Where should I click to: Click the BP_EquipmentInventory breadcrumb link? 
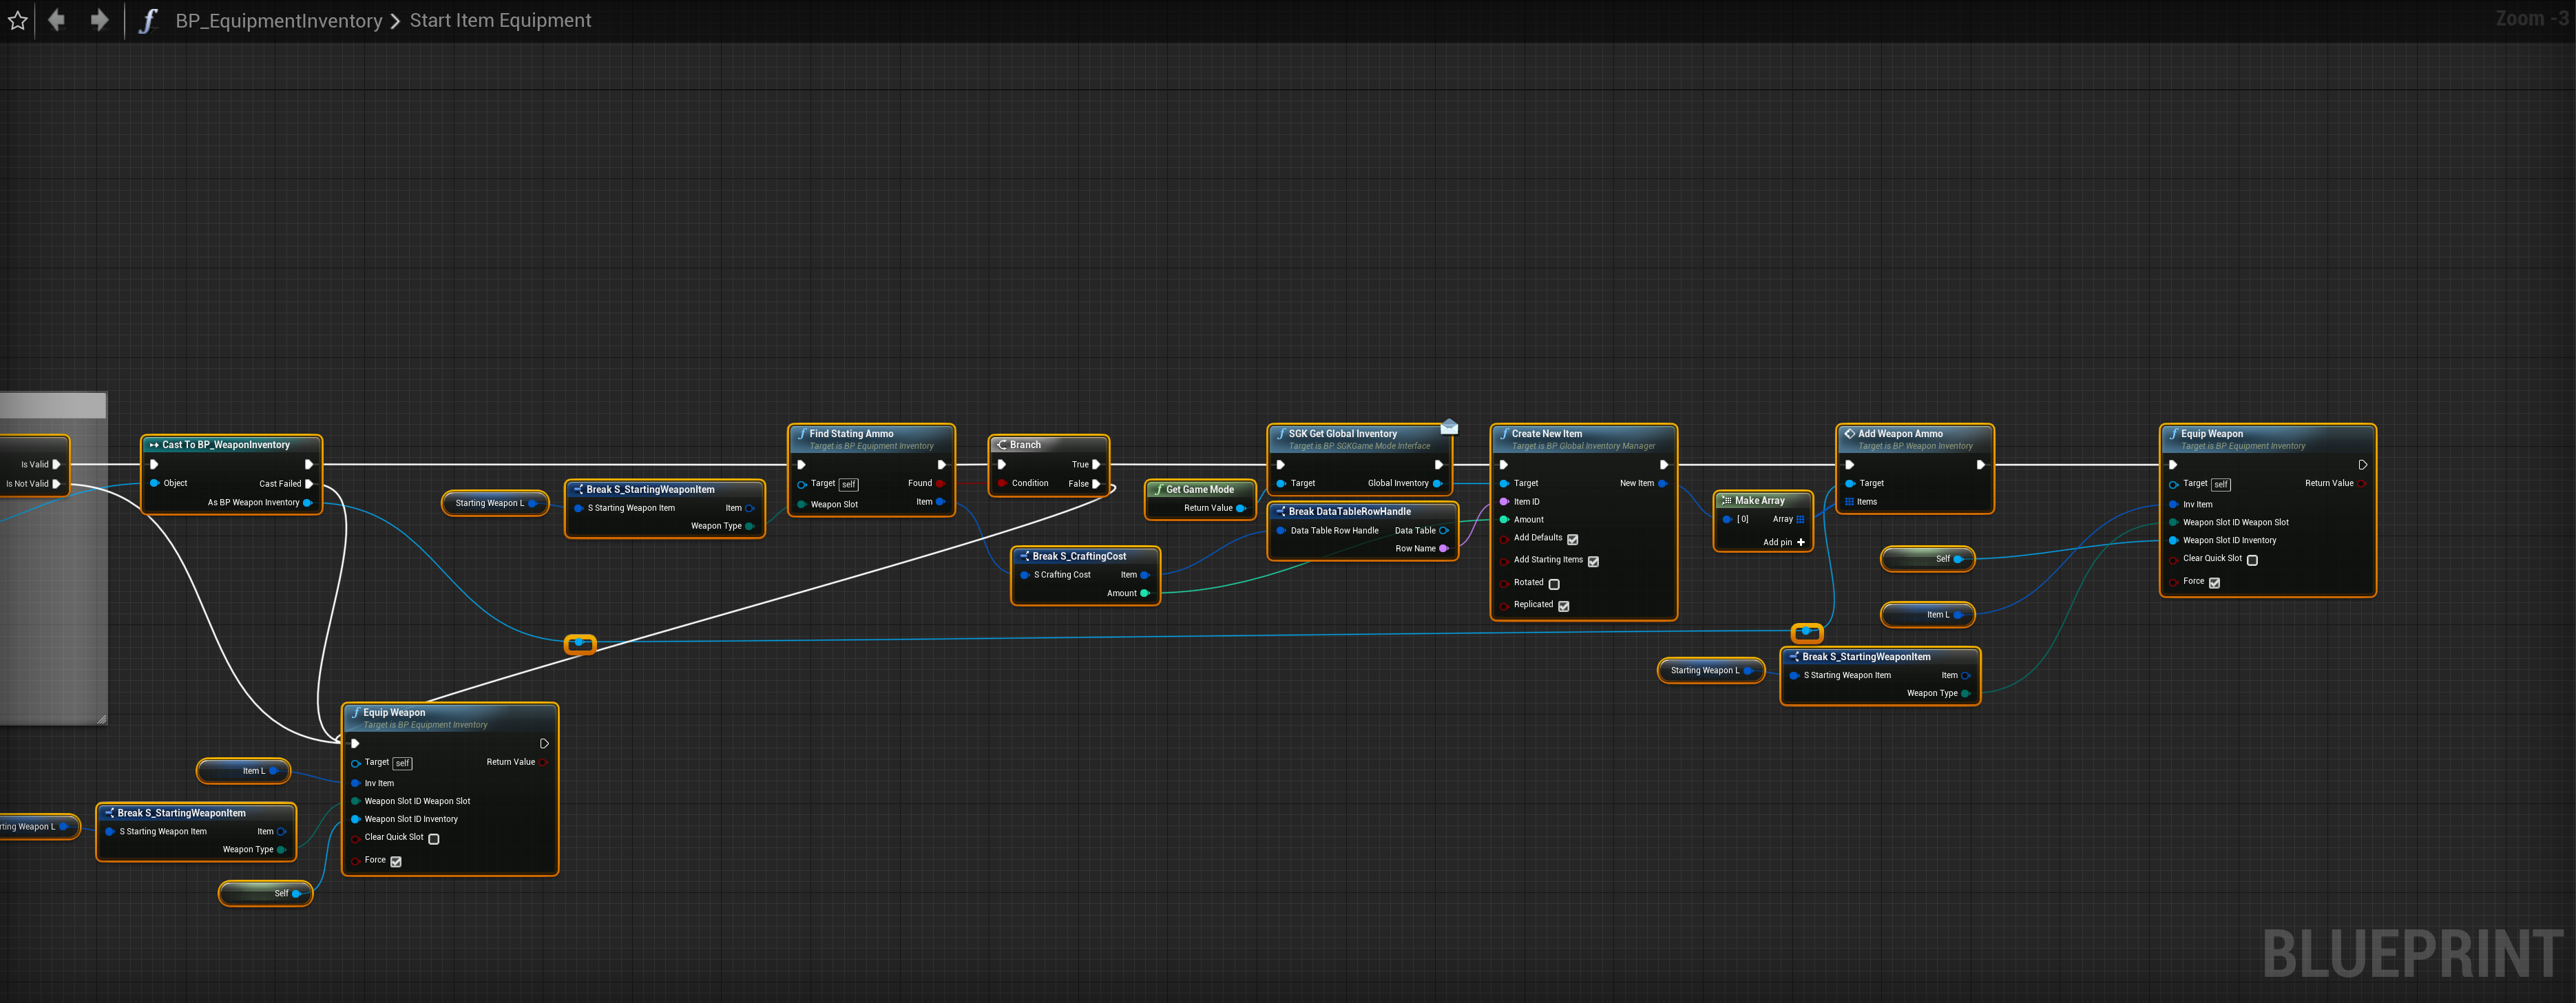[278, 21]
